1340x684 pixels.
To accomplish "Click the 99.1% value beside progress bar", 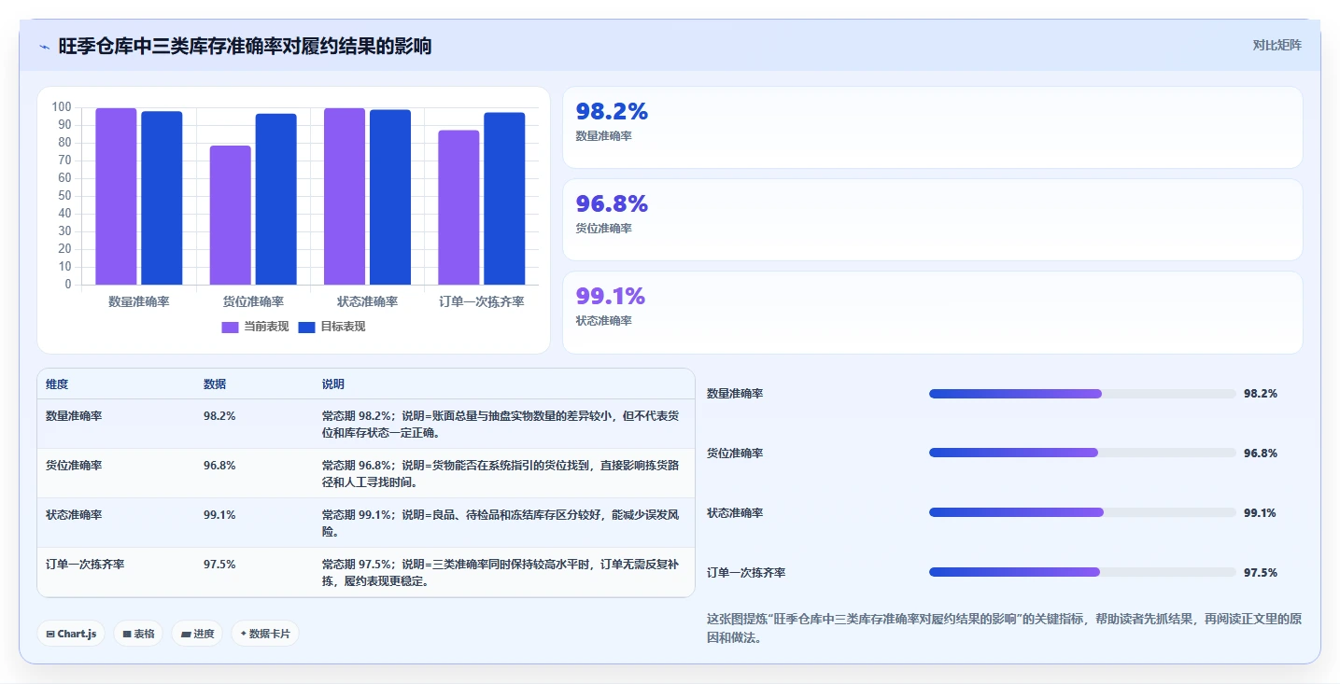I will click(x=1260, y=512).
